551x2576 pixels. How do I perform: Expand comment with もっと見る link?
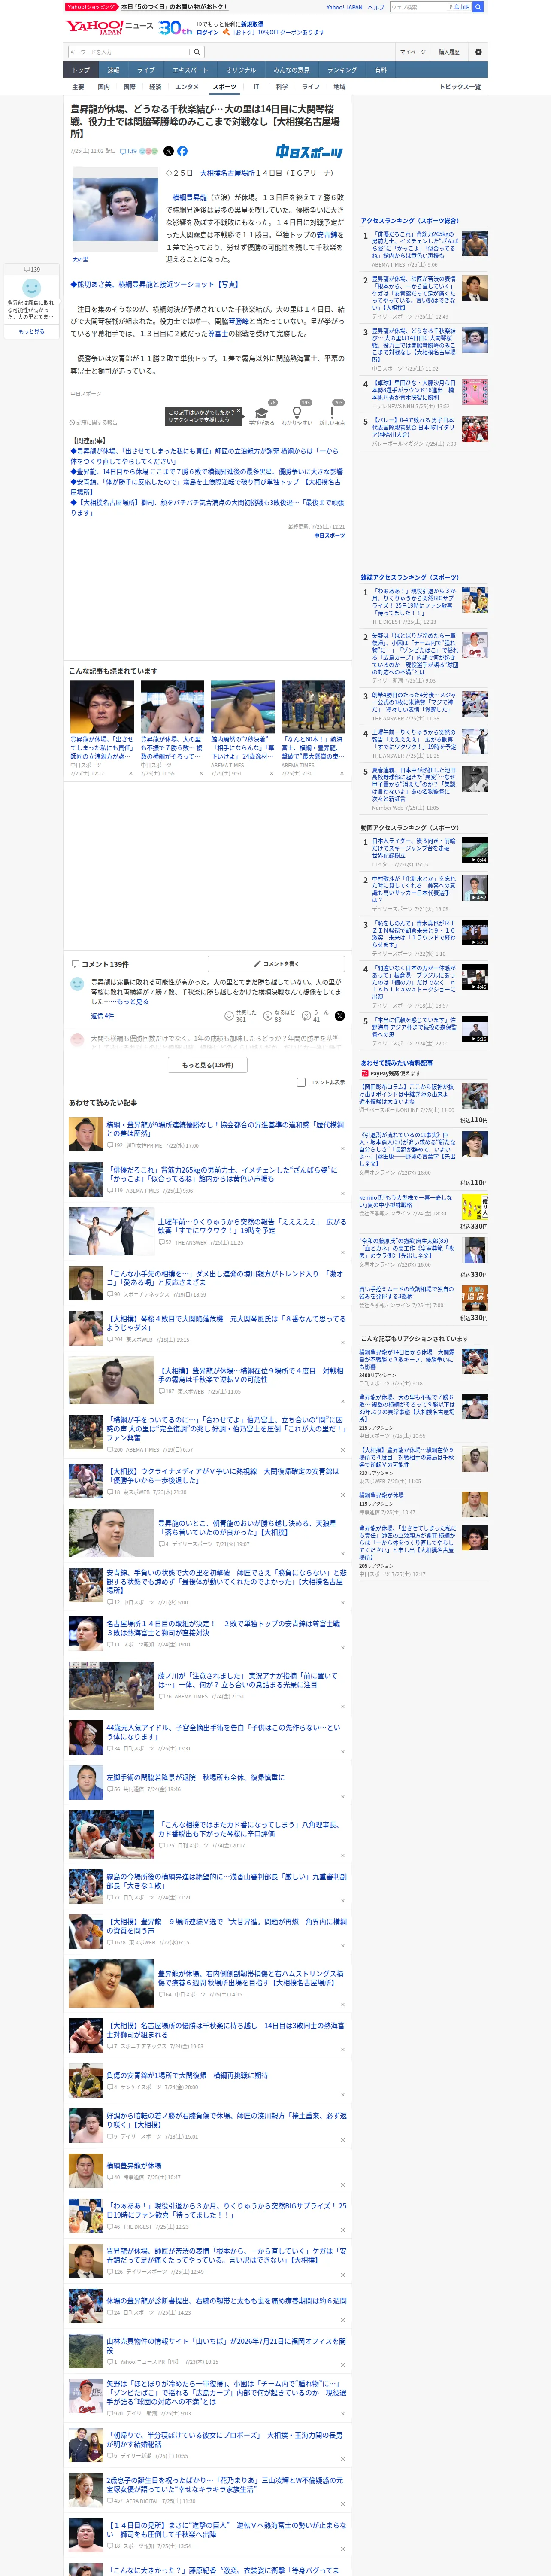point(133,1001)
